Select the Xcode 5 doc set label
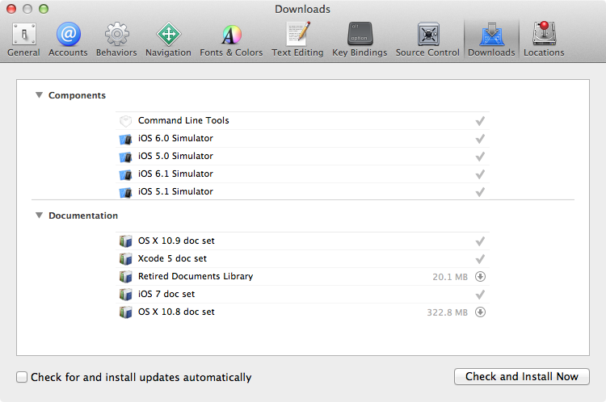The image size is (606, 402). 172,258
